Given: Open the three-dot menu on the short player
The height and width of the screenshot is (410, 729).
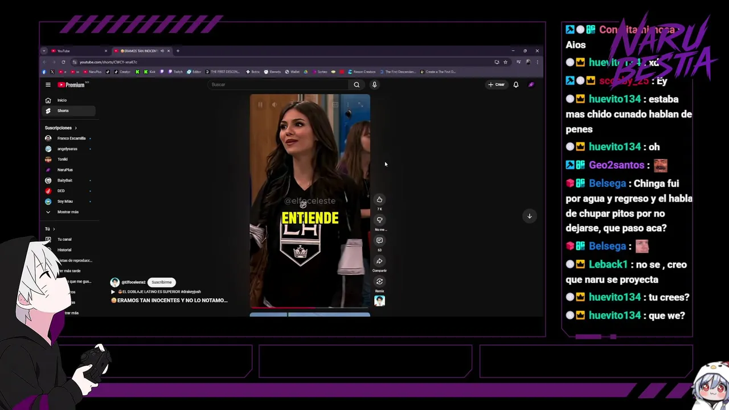Looking at the screenshot, I should pos(347,104).
